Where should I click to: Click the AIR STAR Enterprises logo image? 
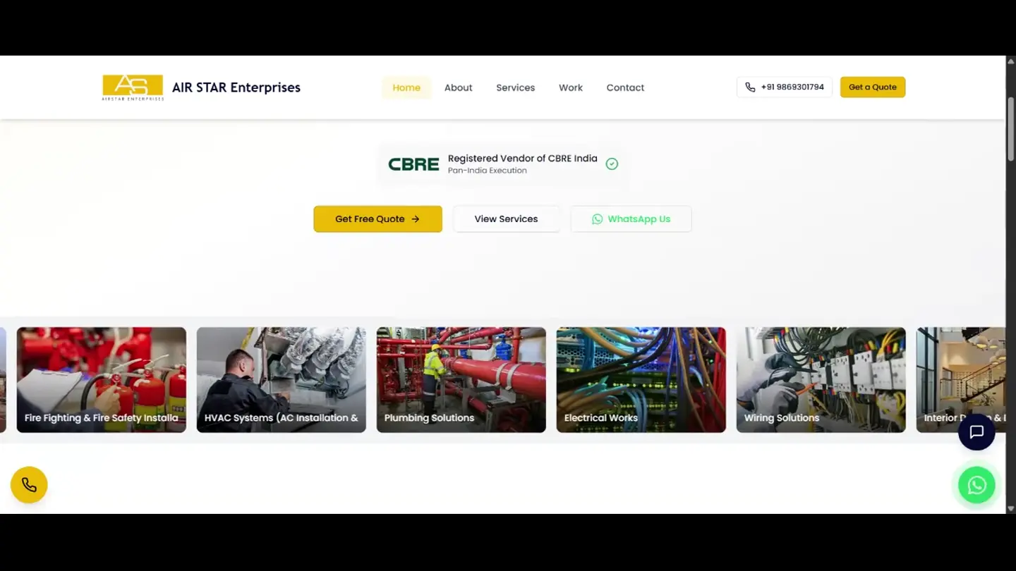click(x=133, y=87)
